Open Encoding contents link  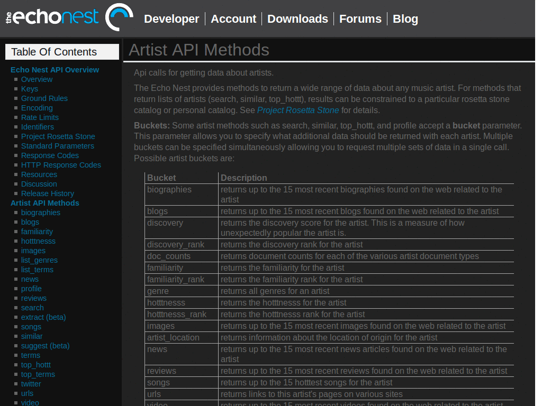(37, 108)
